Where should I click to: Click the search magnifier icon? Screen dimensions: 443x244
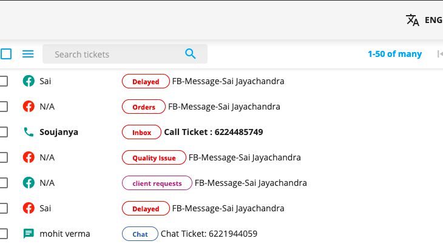(x=190, y=53)
